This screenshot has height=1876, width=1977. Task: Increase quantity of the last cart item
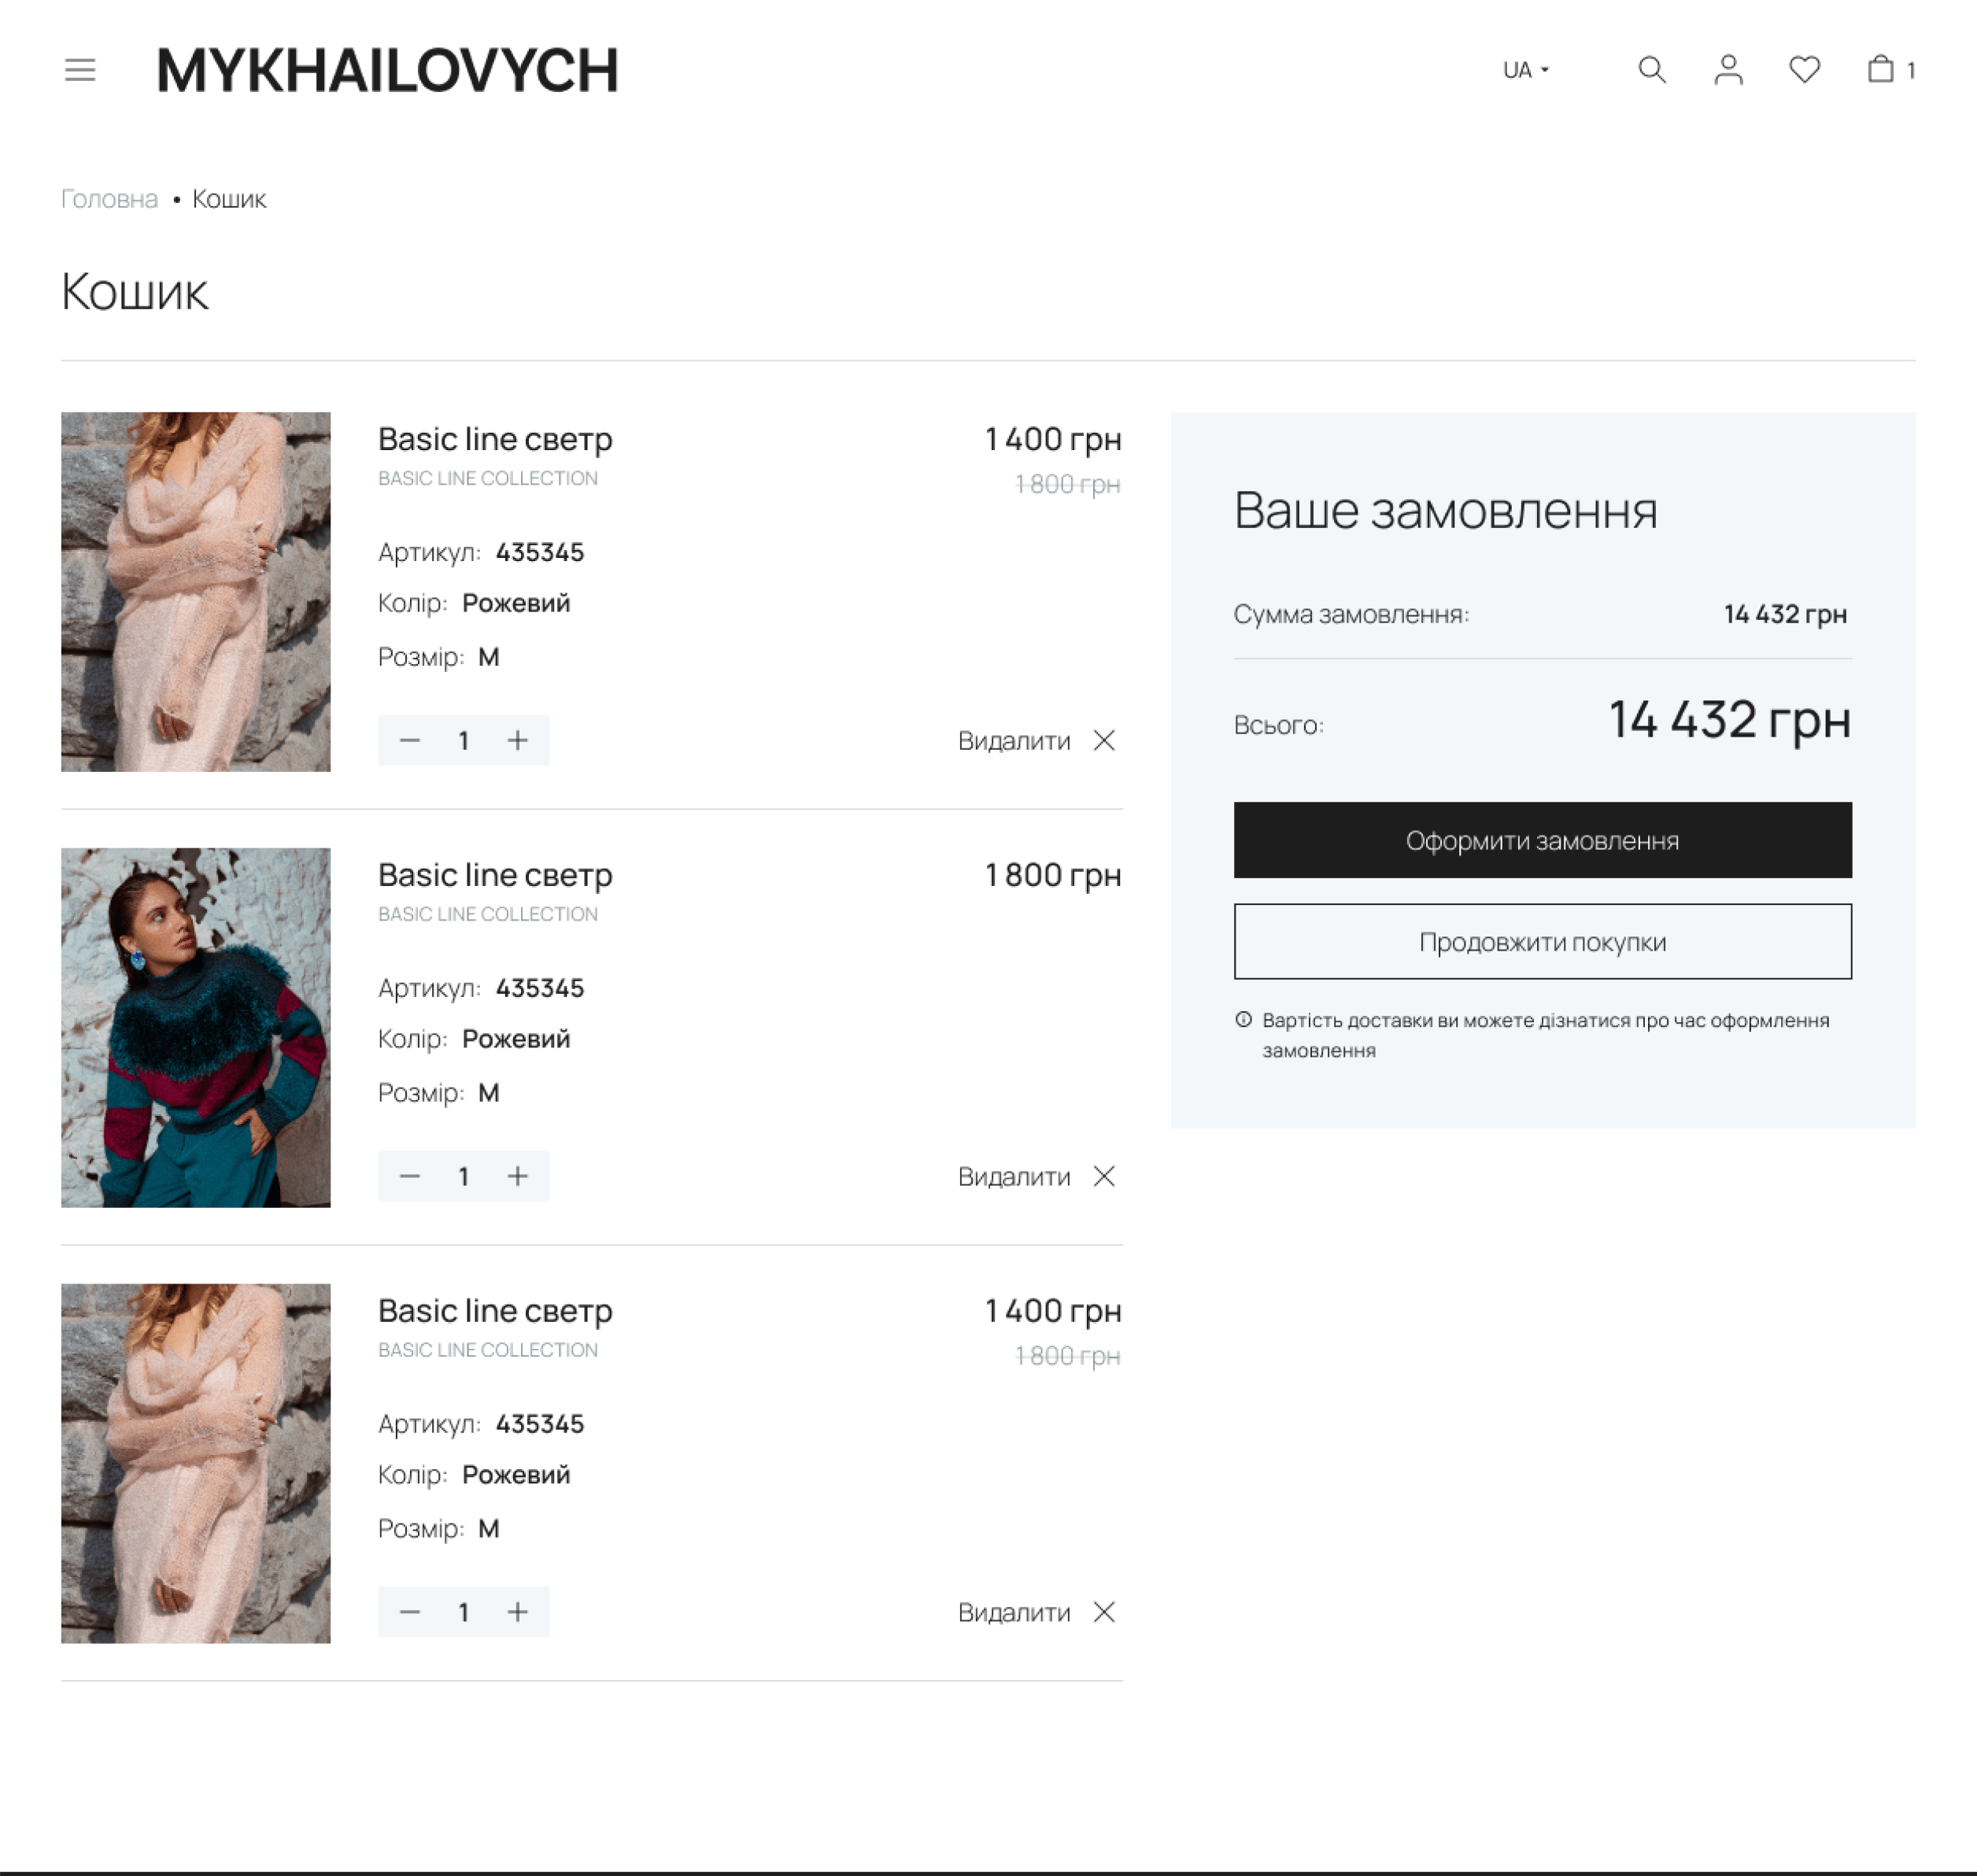tap(517, 1612)
